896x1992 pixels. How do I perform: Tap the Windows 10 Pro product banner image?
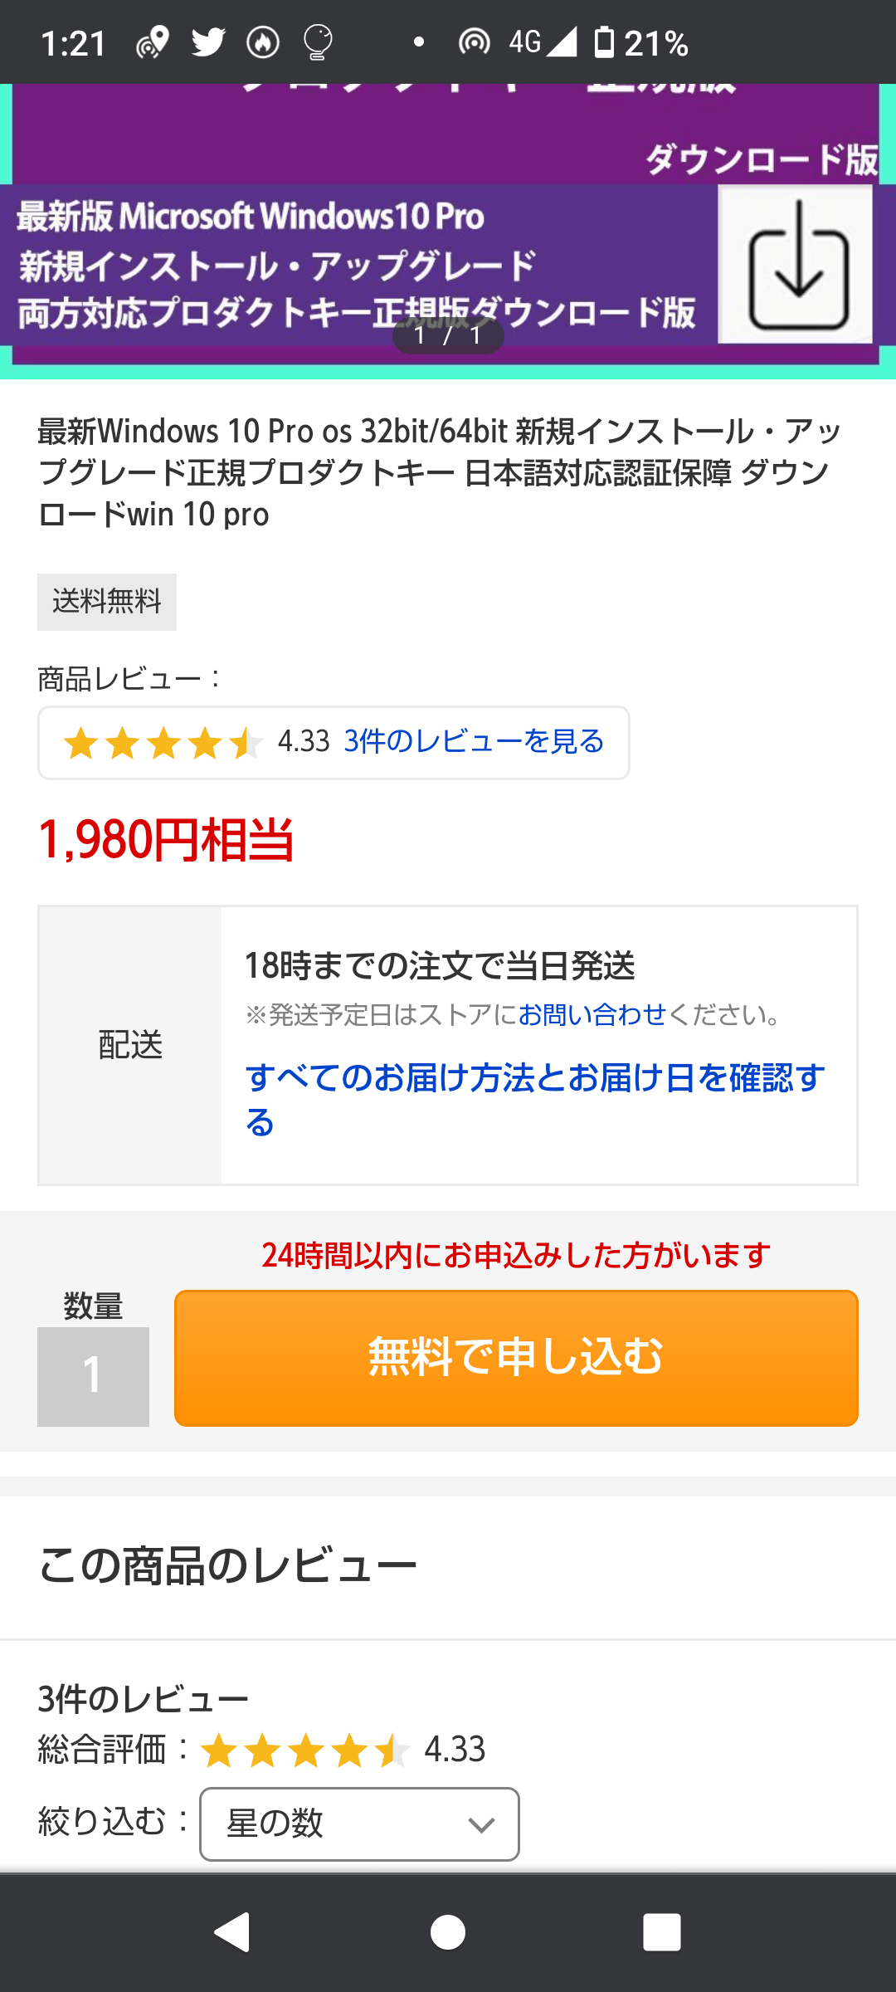[x=357, y=249]
